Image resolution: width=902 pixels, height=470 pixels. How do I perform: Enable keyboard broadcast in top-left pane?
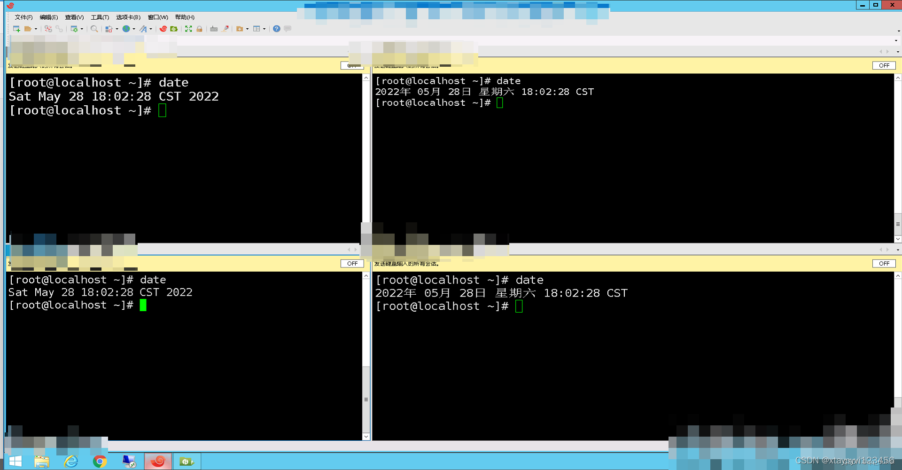click(x=352, y=66)
